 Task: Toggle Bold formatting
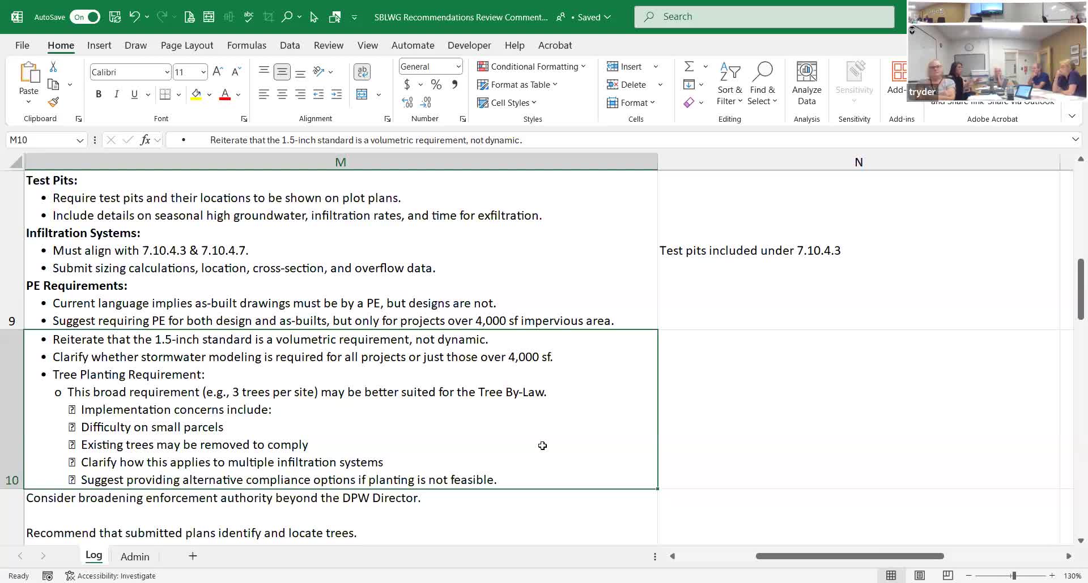click(99, 95)
